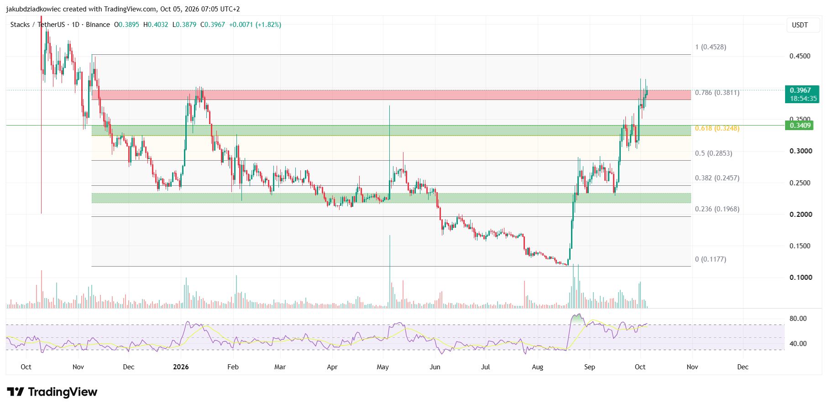Click the RSI 80.00 scale label
The width and height of the screenshot is (828, 409).
click(x=798, y=319)
